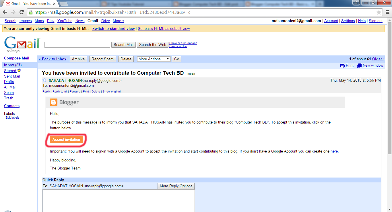Show search options
Viewport: 392px width, 212px height.
tap(183, 43)
